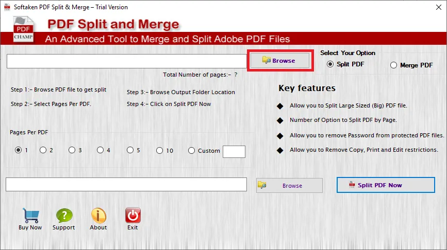Select the Split PDF option
The image size is (447, 250).
[330, 64]
